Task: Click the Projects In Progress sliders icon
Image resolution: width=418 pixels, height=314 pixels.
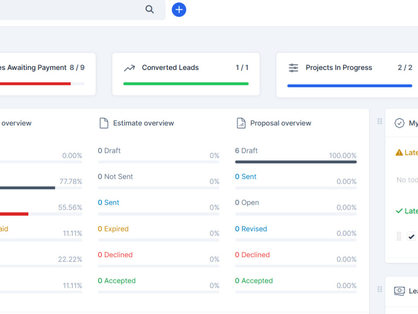Action: click(293, 68)
